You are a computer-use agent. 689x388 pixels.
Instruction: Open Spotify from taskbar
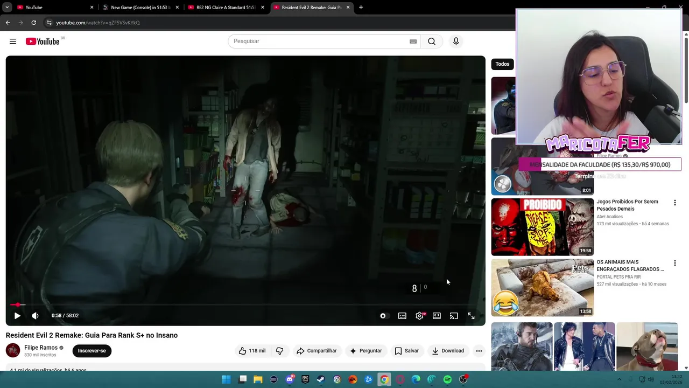447,379
